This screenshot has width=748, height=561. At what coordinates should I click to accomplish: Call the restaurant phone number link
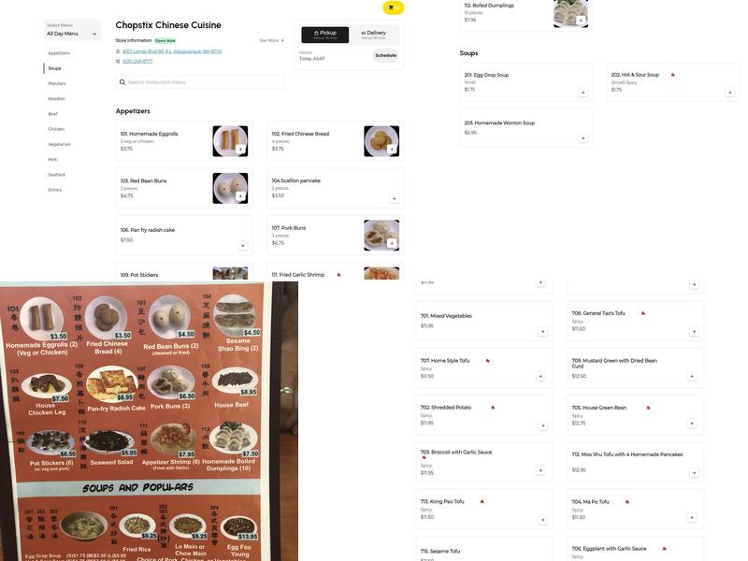click(x=137, y=61)
